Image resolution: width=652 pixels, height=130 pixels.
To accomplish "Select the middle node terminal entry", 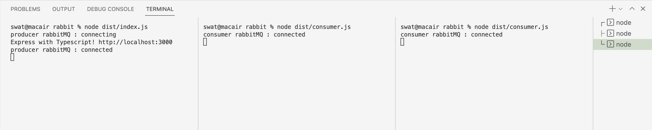I will click(x=623, y=33).
